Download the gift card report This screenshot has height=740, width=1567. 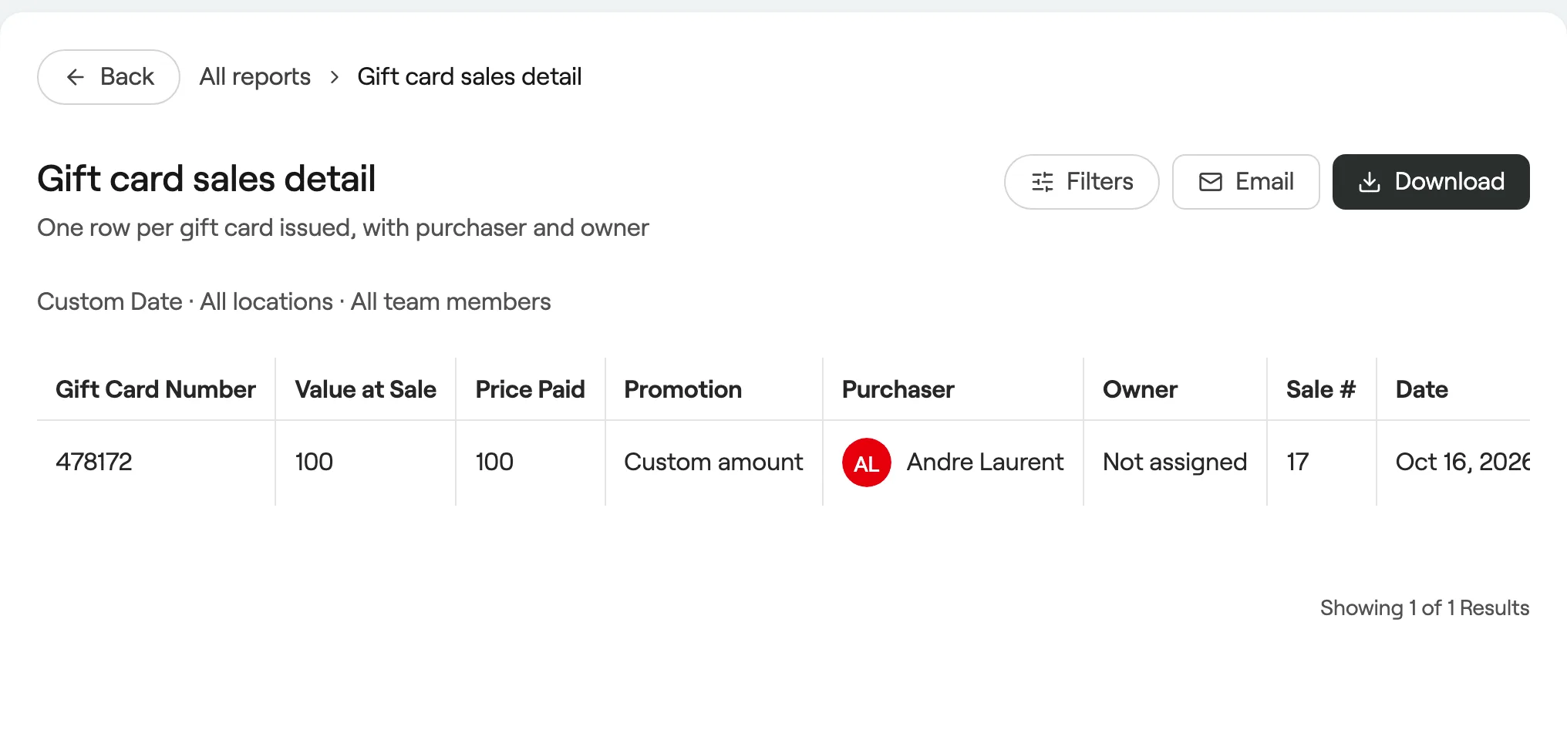click(x=1431, y=182)
